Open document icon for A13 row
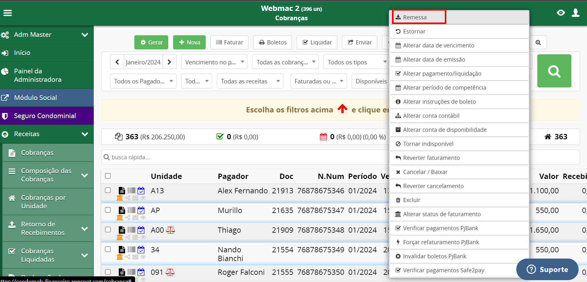 tap(122, 190)
